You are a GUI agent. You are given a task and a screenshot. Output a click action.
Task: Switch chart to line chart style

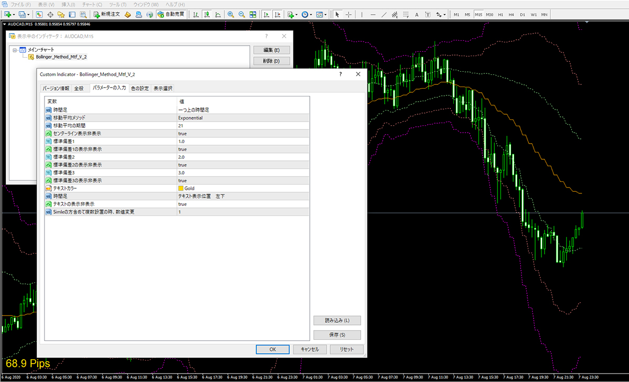(x=218, y=14)
